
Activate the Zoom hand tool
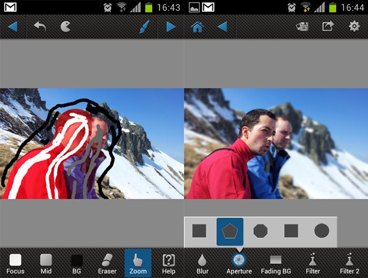pyautogui.click(x=138, y=263)
